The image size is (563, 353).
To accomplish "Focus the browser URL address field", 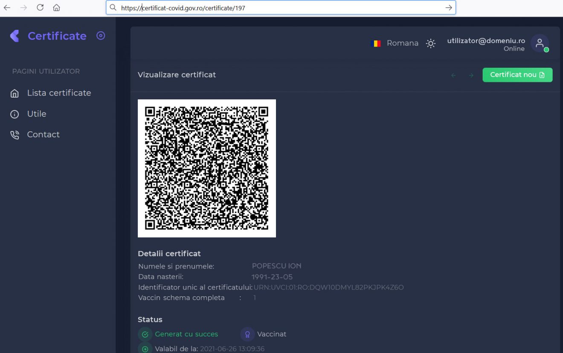I will coord(277,8).
